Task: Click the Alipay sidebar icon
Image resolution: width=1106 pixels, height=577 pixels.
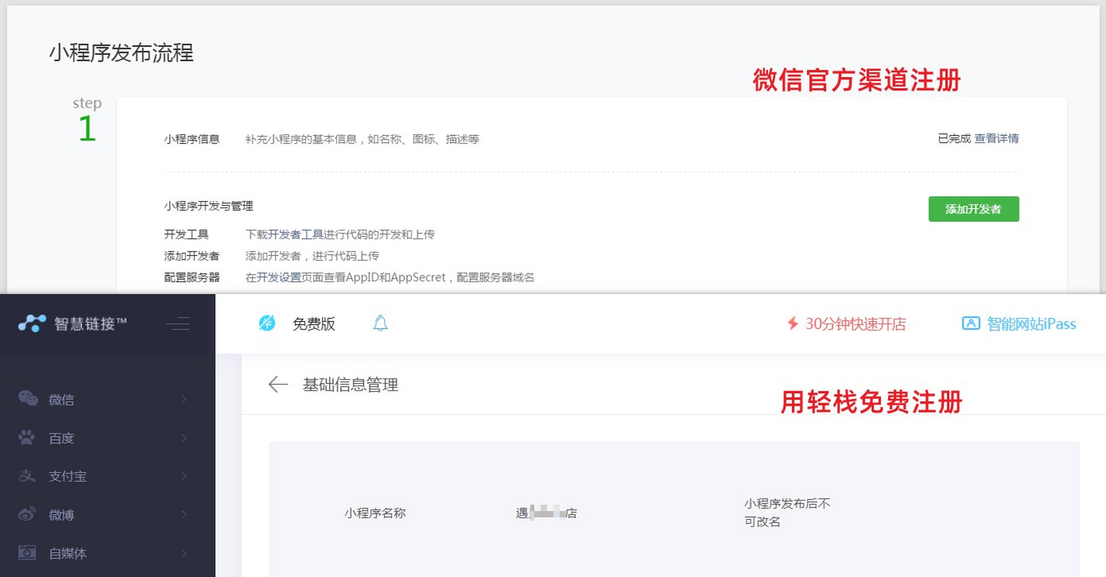Action: [27, 476]
